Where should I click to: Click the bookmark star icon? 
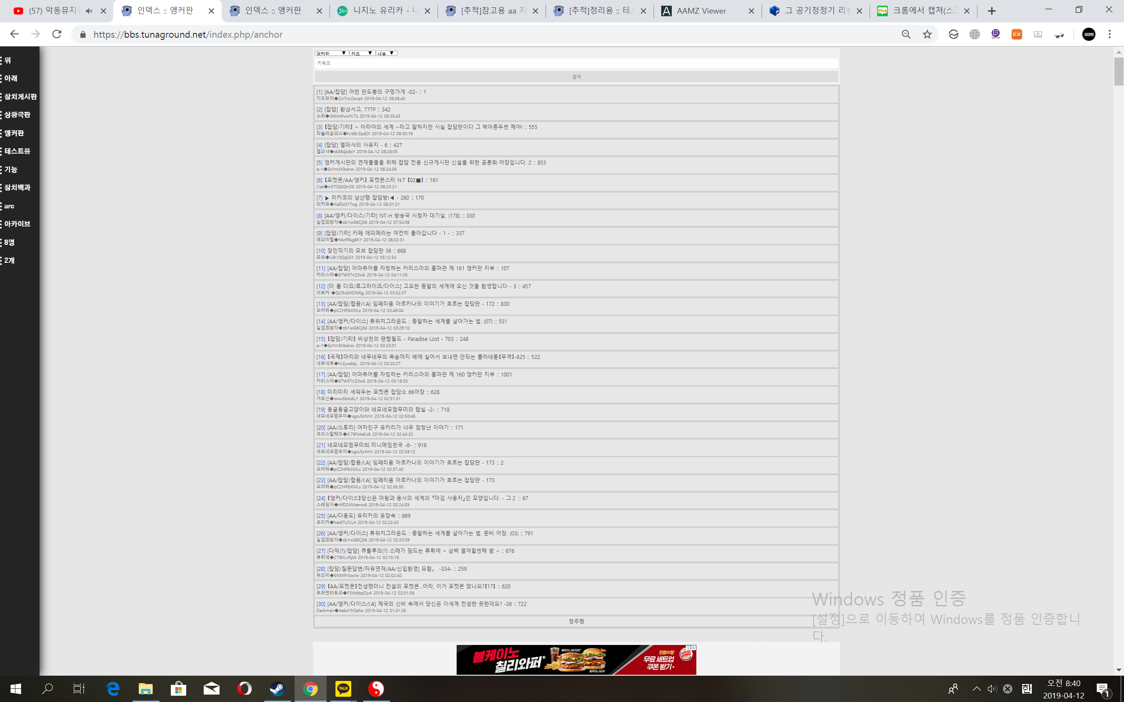(x=927, y=34)
